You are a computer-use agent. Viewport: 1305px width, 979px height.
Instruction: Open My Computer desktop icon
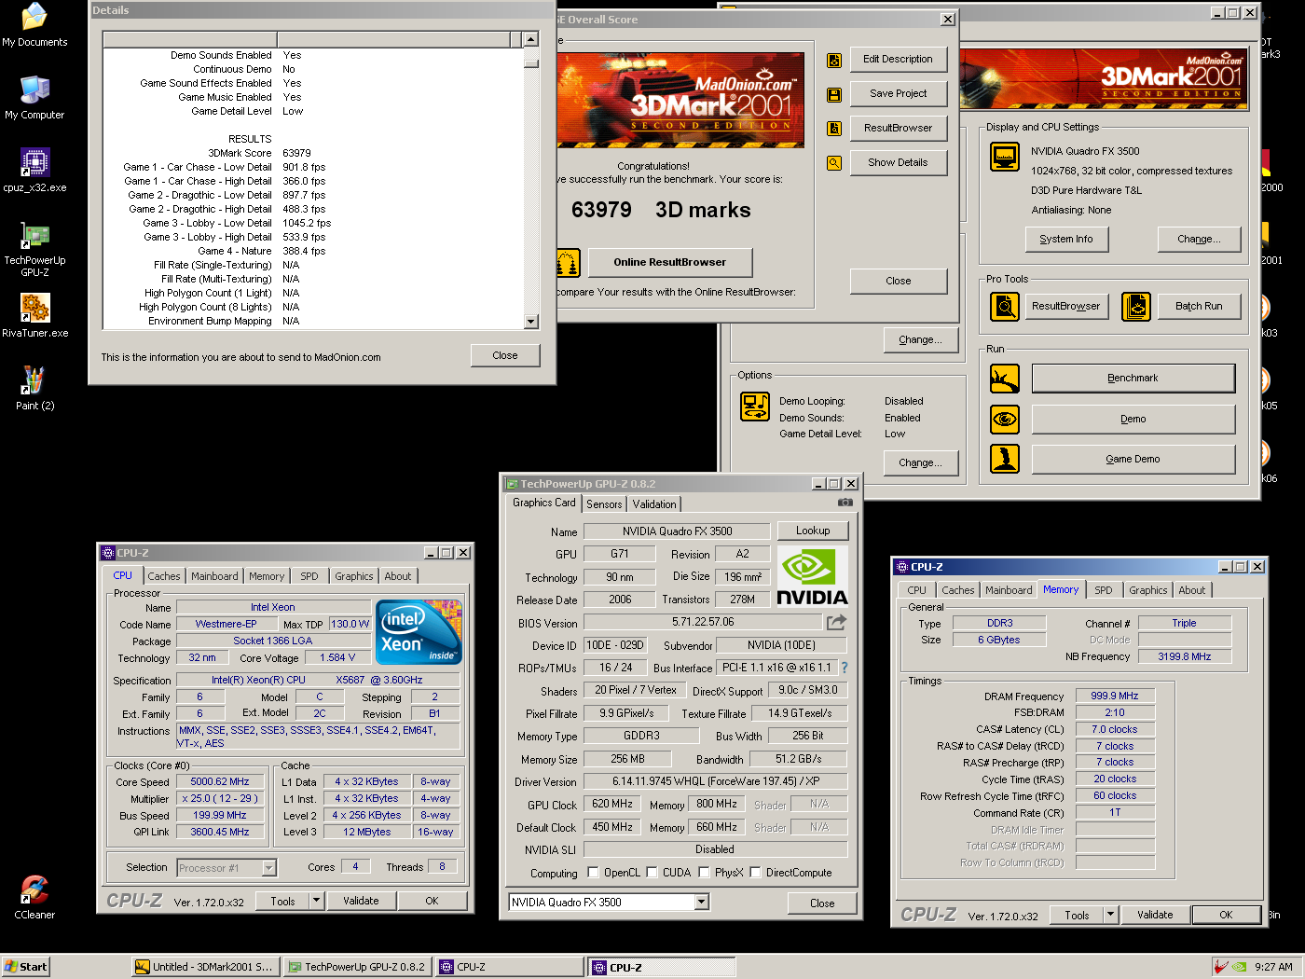[x=34, y=98]
